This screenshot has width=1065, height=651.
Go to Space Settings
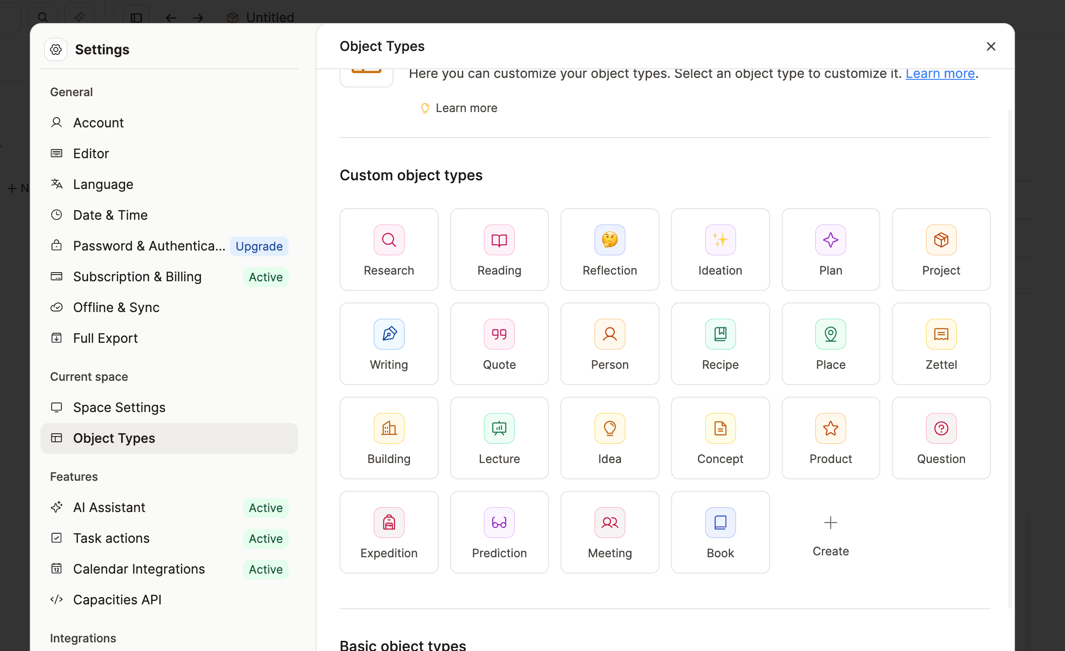point(119,407)
